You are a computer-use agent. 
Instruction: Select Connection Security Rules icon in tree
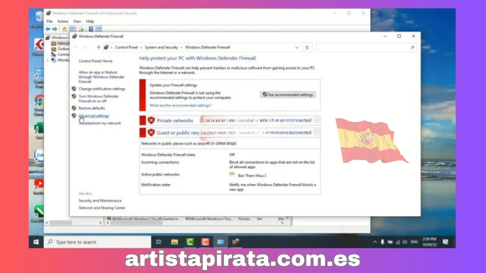pyautogui.click(x=54, y=55)
